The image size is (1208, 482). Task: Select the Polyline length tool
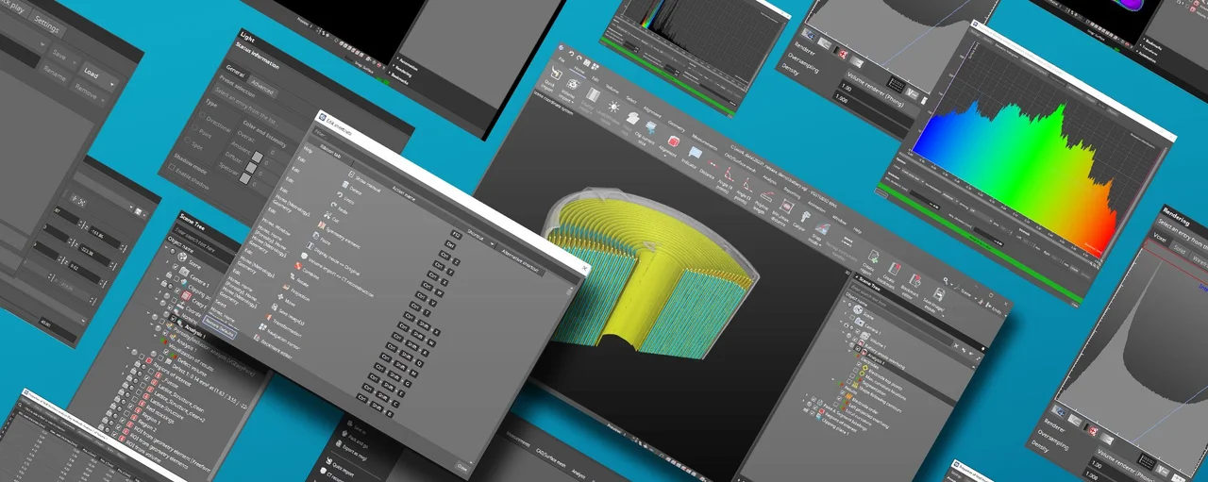click(x=767, y=195)
